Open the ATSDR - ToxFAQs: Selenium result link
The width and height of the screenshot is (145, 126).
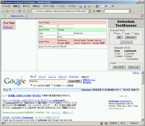click(x=18, y=118)
